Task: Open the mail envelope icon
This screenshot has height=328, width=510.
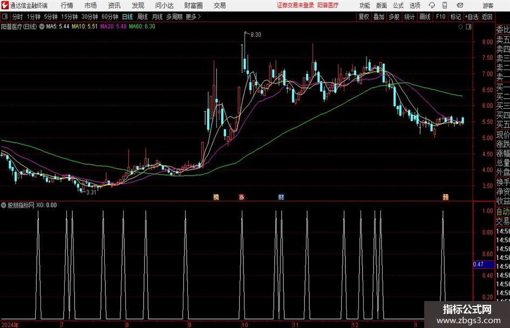Action: coord(460,5)
